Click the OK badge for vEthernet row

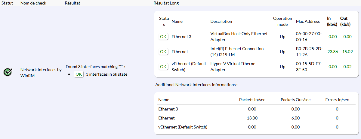(x=163, y=67)
